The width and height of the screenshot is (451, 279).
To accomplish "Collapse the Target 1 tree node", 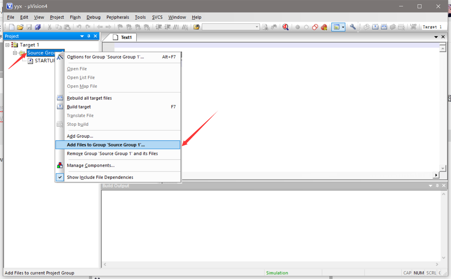I will click(7, 45).
